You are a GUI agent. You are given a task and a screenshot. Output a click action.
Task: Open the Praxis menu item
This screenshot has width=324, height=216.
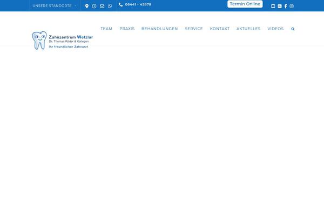(x=127, y=29)
